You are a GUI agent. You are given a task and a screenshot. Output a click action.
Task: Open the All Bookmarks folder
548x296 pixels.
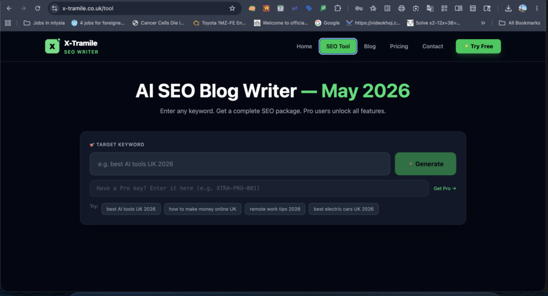point(519,23)
